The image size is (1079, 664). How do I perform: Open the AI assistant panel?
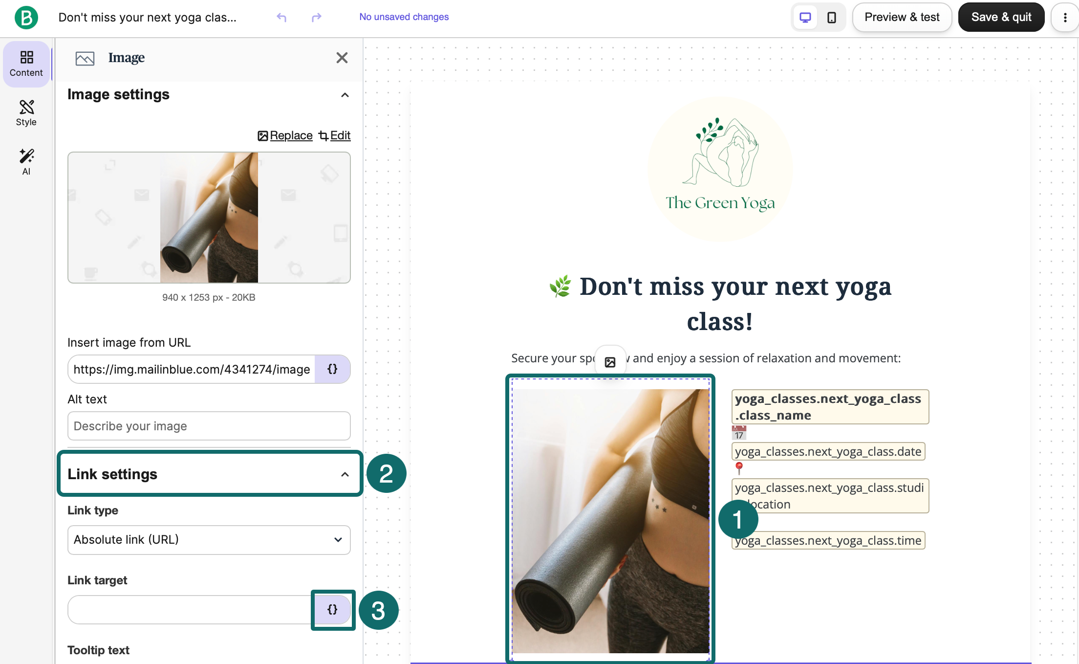(x=26, y=162)
